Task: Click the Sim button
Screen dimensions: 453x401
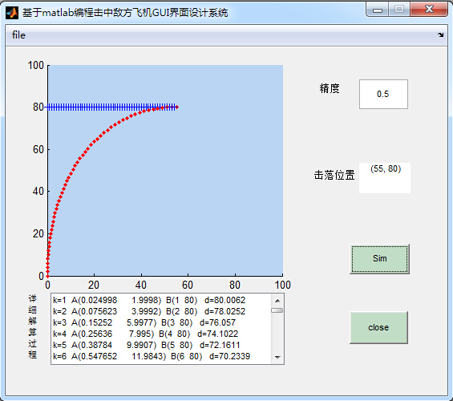Action: click(x=379, y=258)
